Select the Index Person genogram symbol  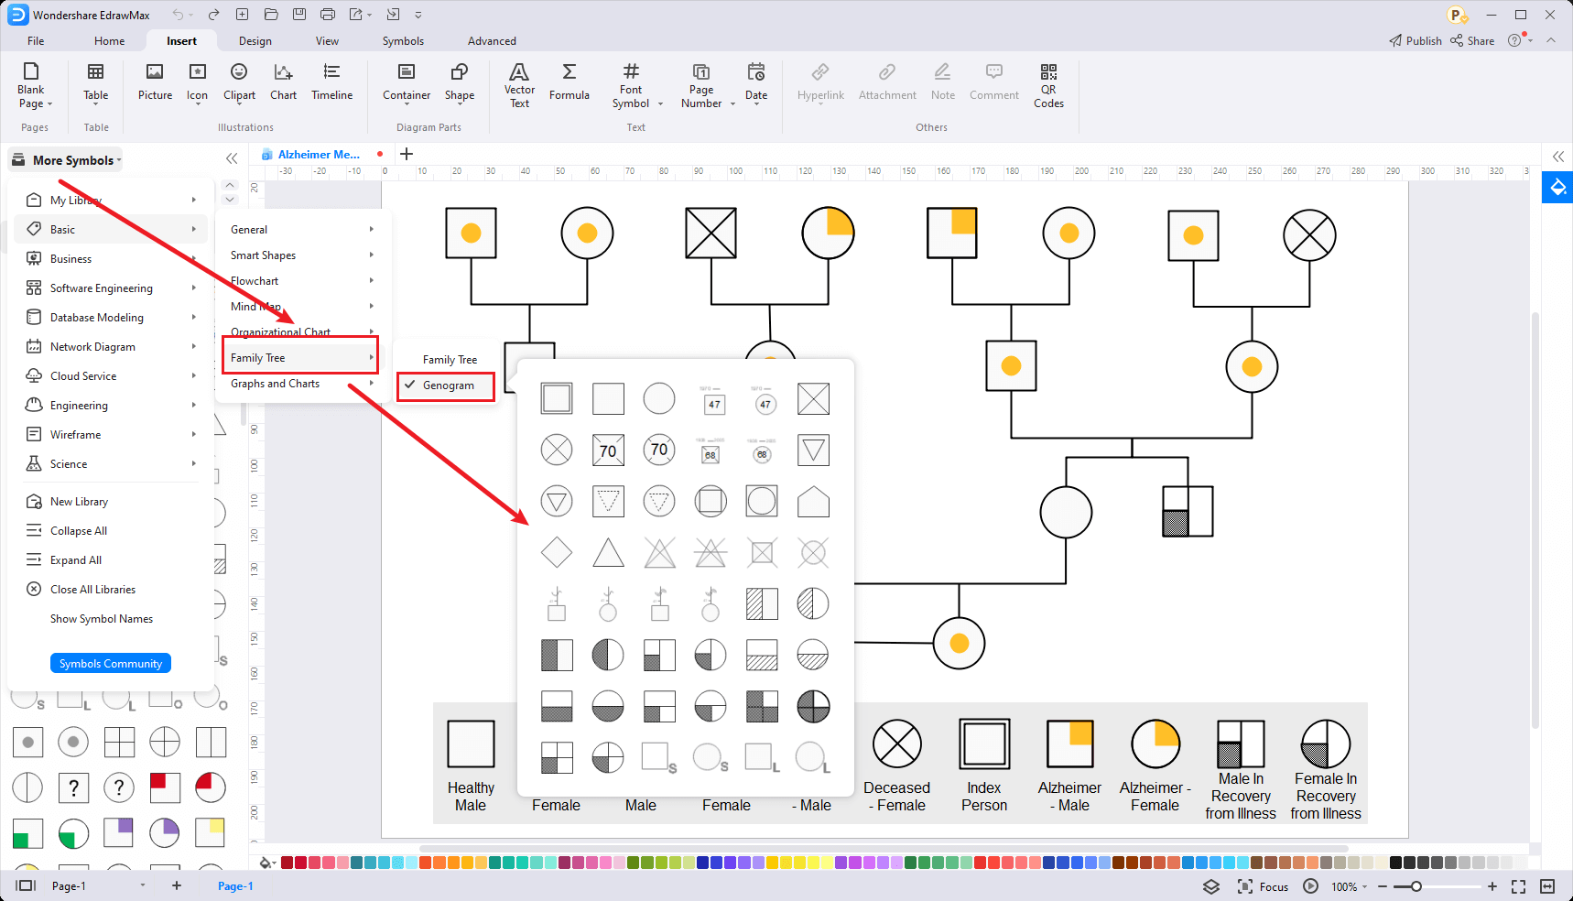[x=983, y=744]
